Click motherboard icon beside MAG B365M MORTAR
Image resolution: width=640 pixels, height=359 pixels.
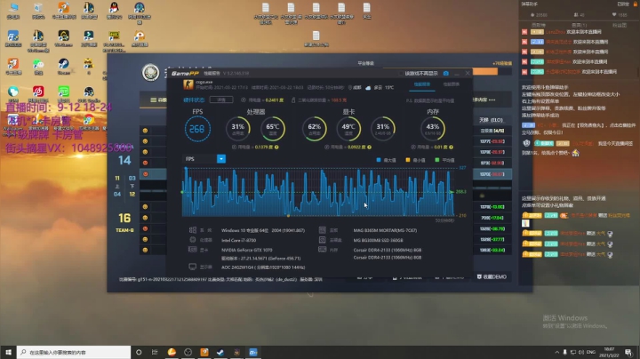(x=323, y=230)
